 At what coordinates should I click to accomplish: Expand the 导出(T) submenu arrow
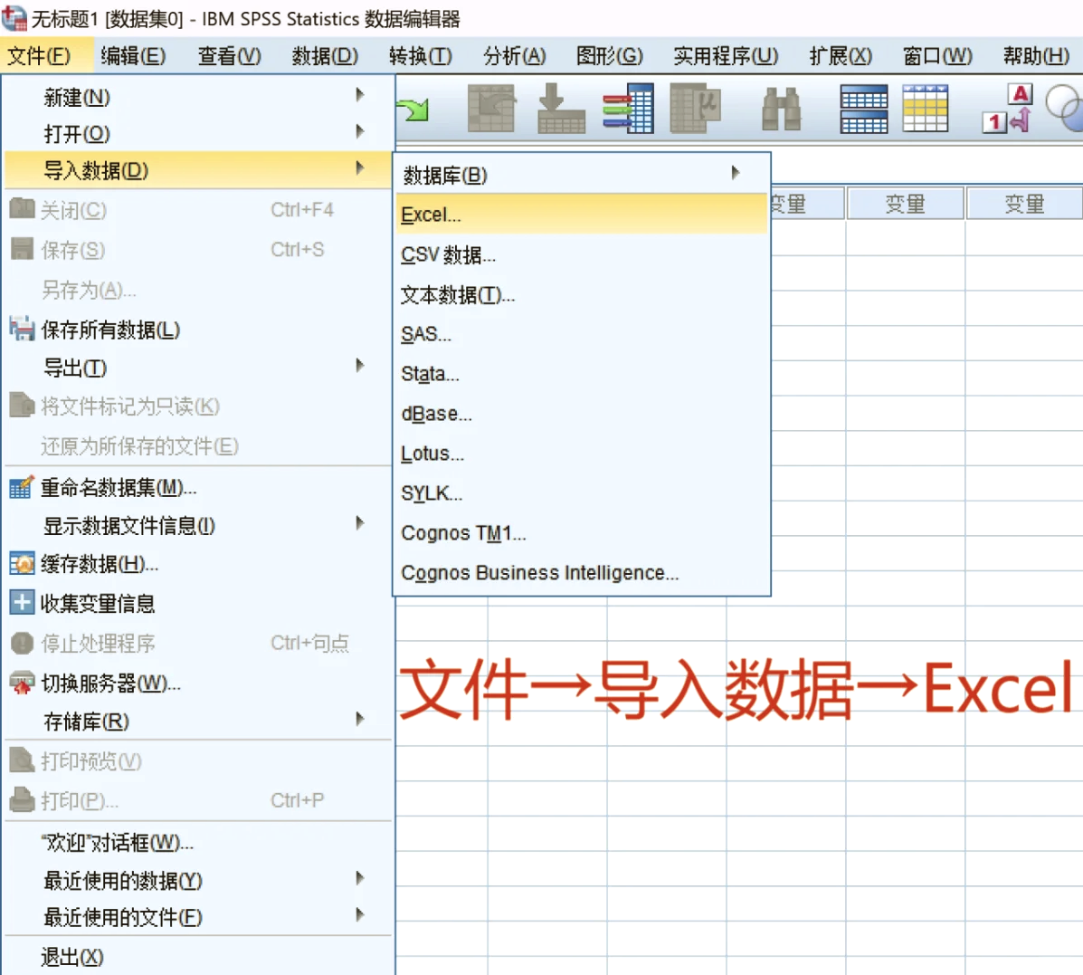[359, 366]
